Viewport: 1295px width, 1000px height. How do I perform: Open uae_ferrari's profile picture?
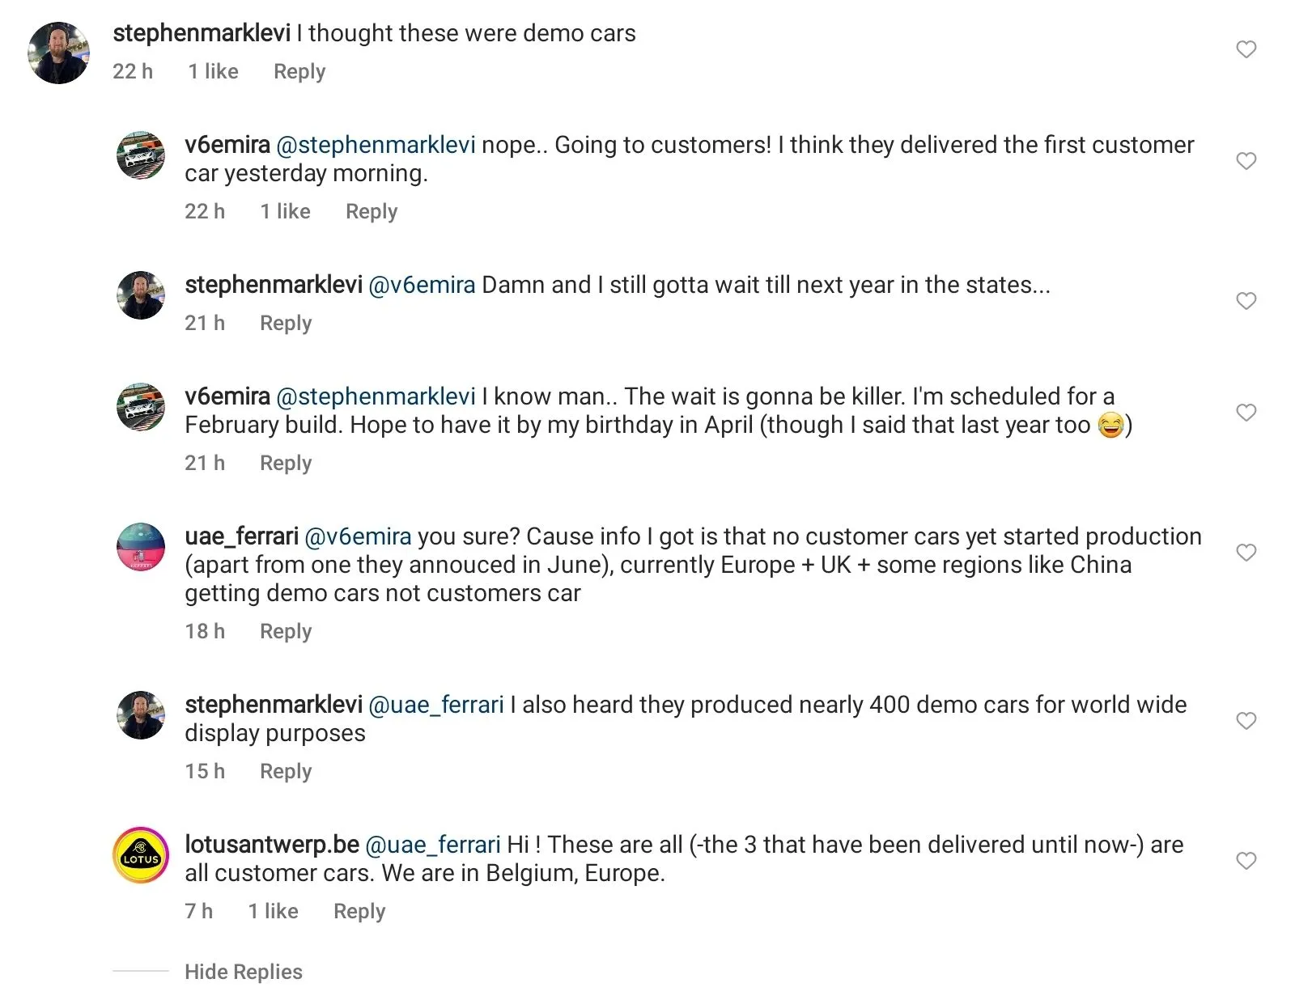click(x=141, y=547)
